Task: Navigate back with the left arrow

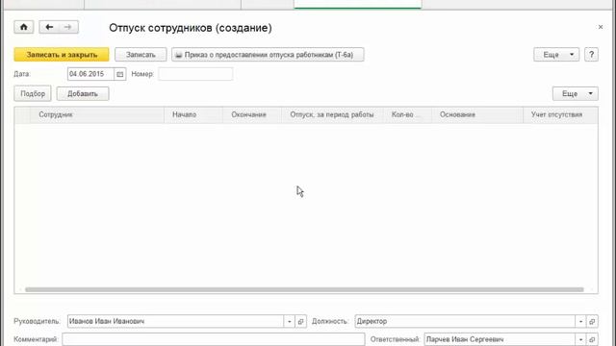Action: click(49, 27)
